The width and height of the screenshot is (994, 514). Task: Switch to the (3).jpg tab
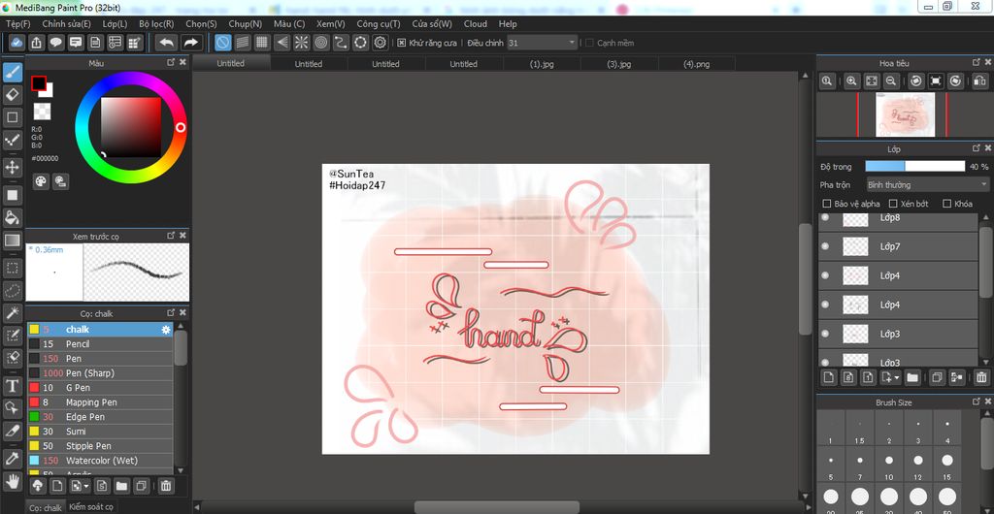(x=619, y=64)
